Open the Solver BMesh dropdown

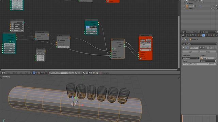pyautogui.click(x=208, y=61)
